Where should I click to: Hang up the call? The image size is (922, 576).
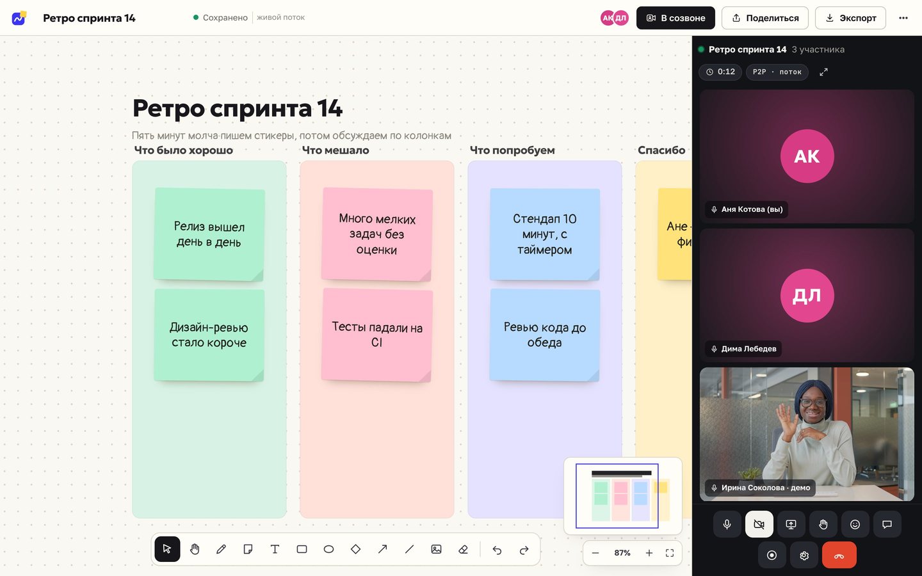[839, 555]
